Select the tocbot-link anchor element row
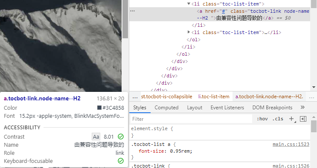 tap(220, 14)
